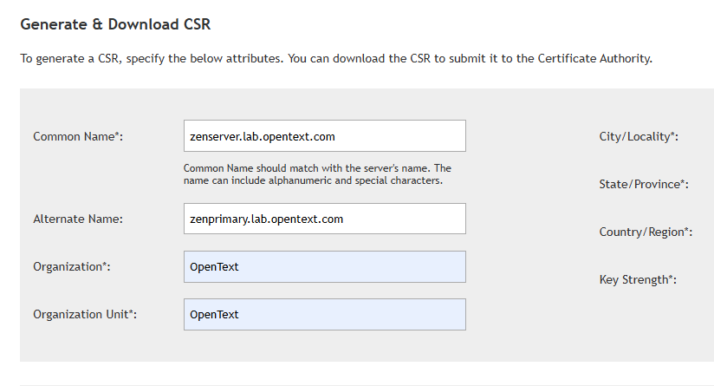
Task: Click the Common Name hint text
Action: pyautogui.click(x=316, y=174)
